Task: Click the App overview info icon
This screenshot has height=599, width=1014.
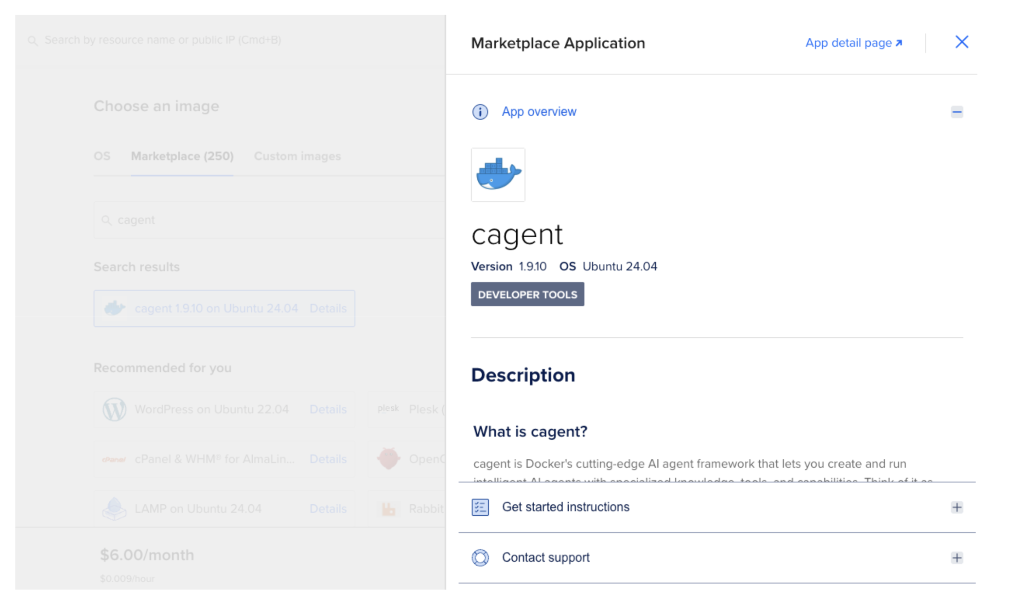Action: coord(480,111)
